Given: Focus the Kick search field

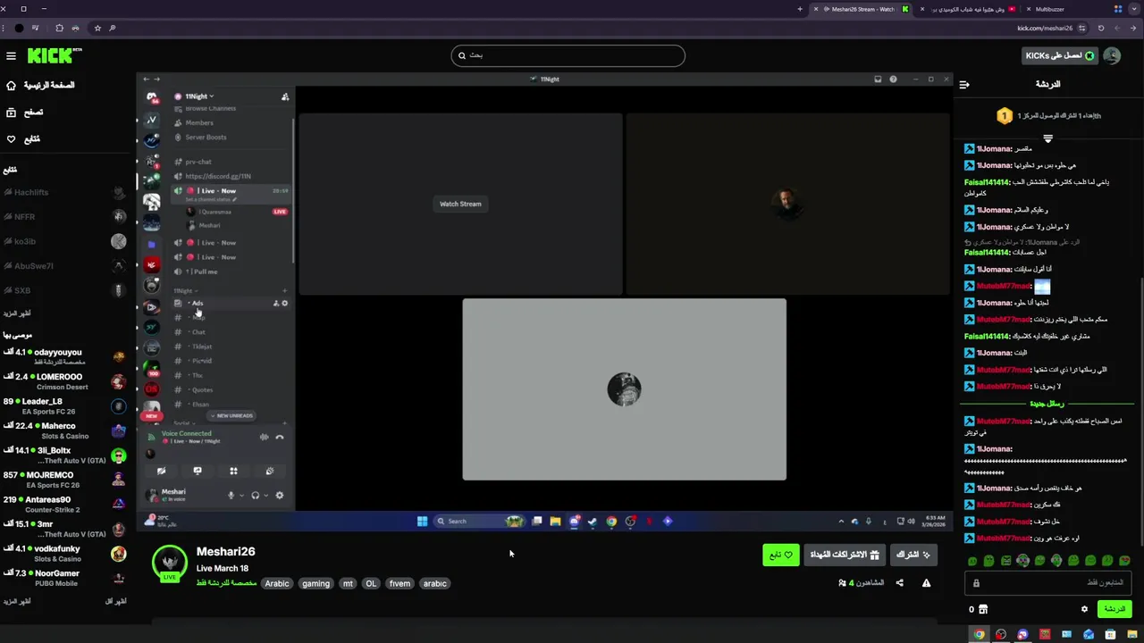Looking at the screenshot, I should click(568, 55).
